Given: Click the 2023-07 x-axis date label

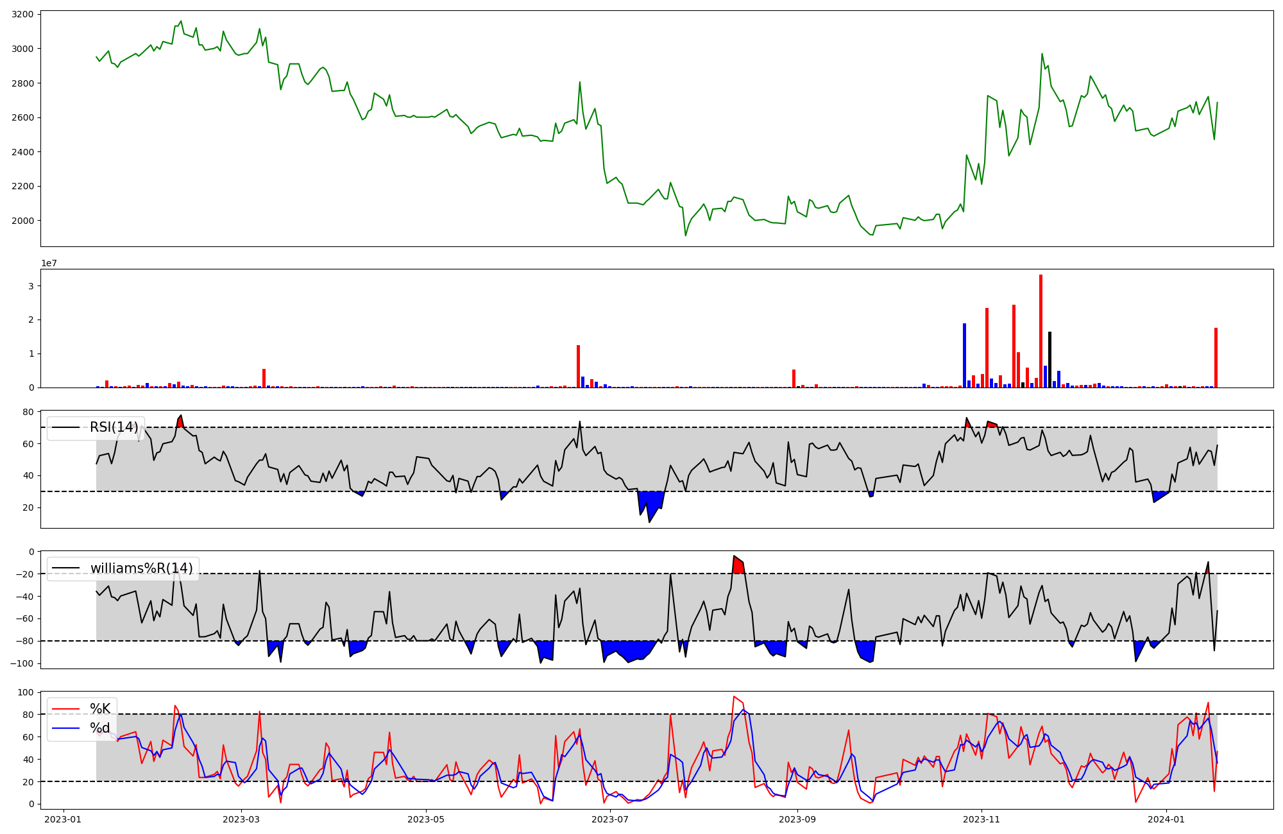Looking at the screenshot, I should click(x=610, y=819).
